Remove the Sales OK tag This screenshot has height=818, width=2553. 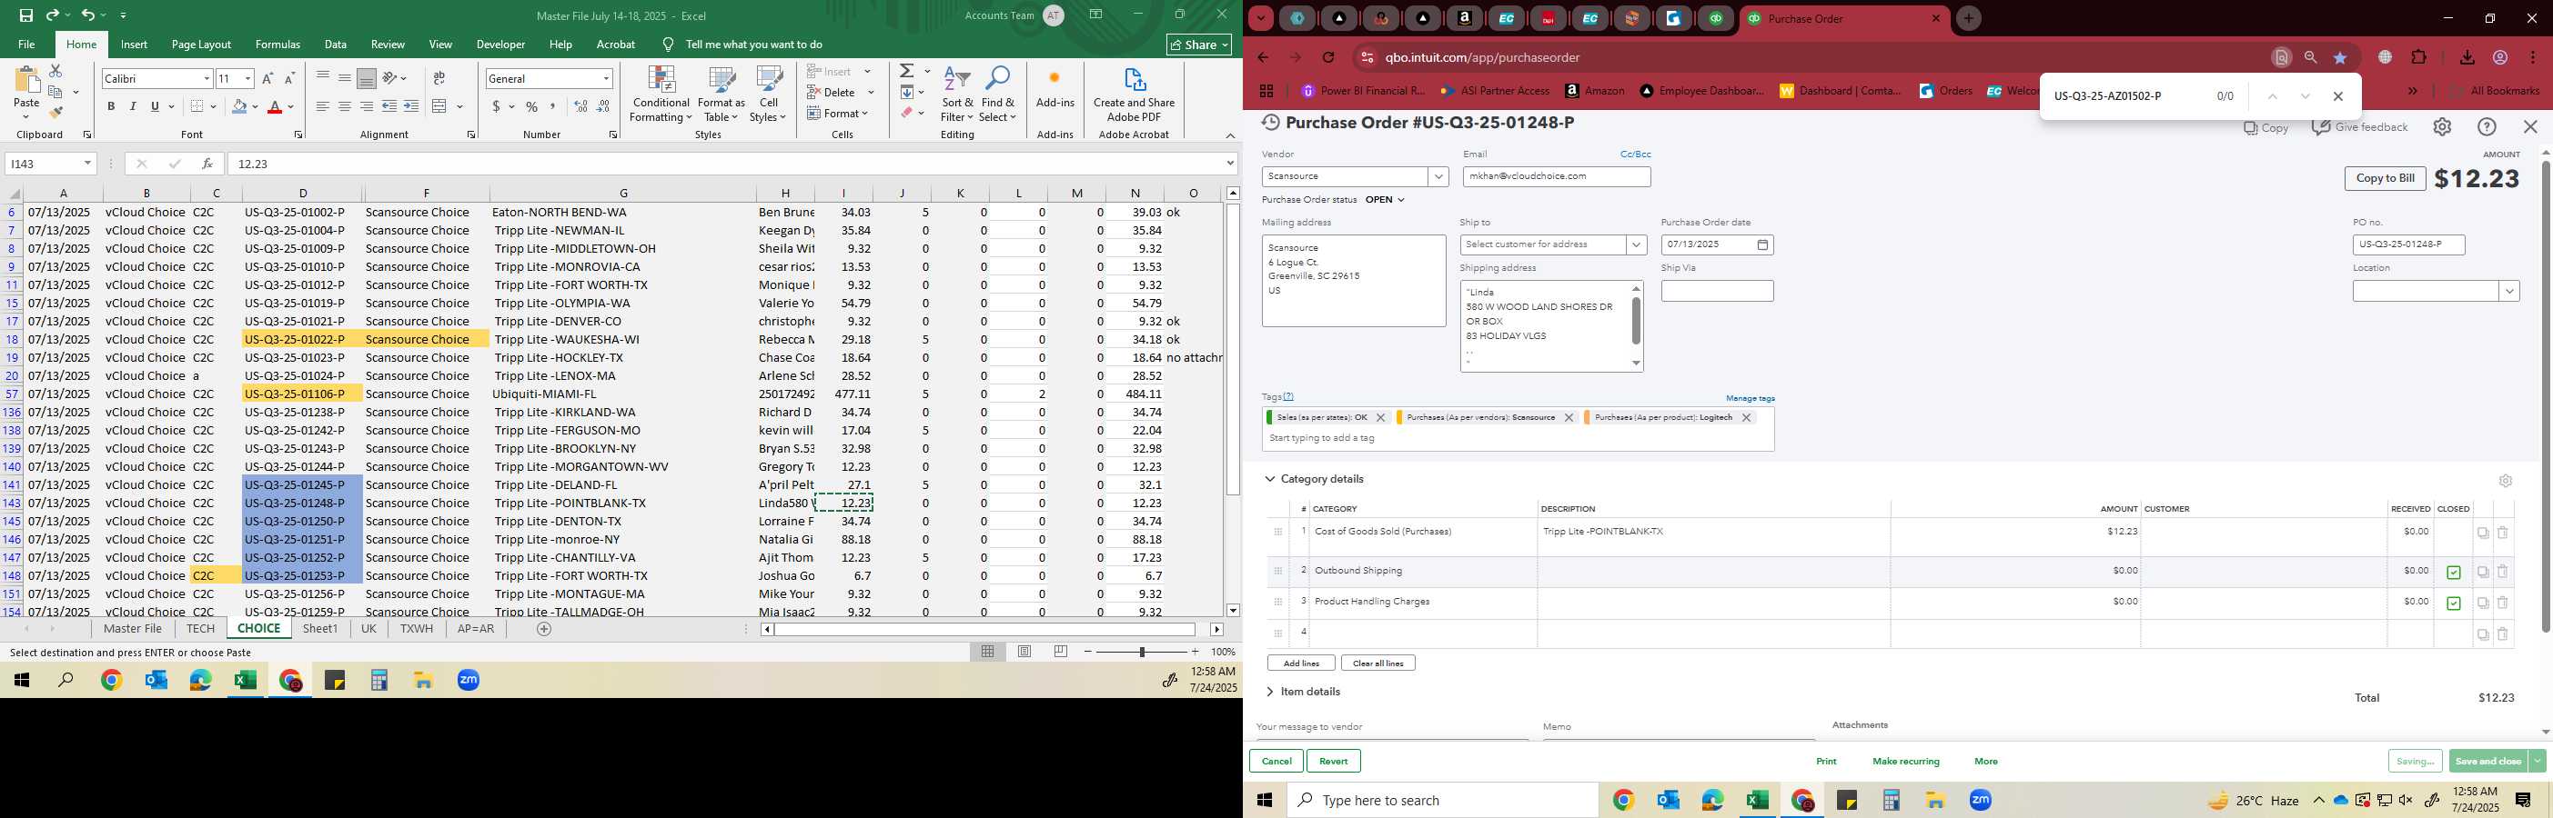coord(1379,418)
